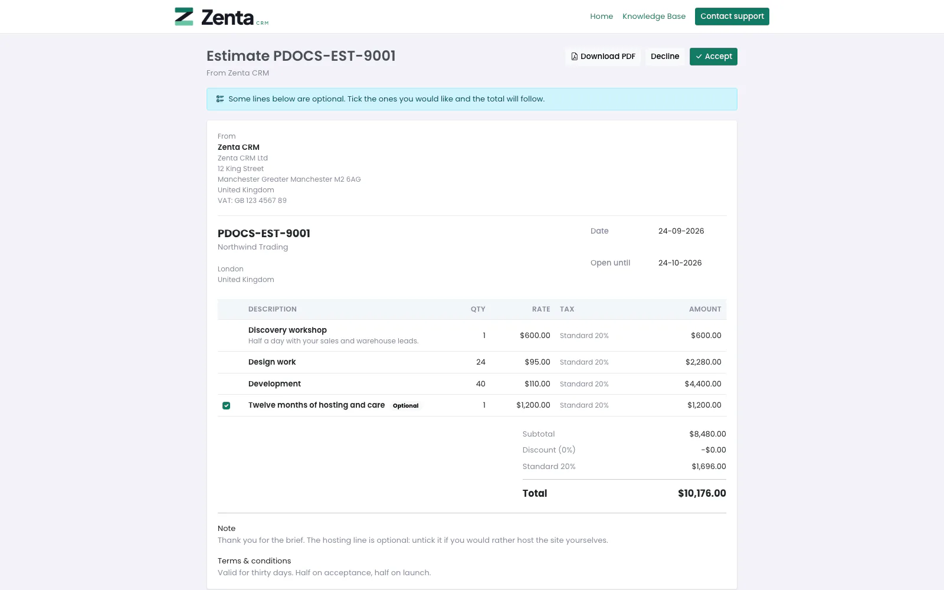This screenshot has width=944, height=590.
Task: Click the $4,400.00 amount cell
Action: (703, 384)
